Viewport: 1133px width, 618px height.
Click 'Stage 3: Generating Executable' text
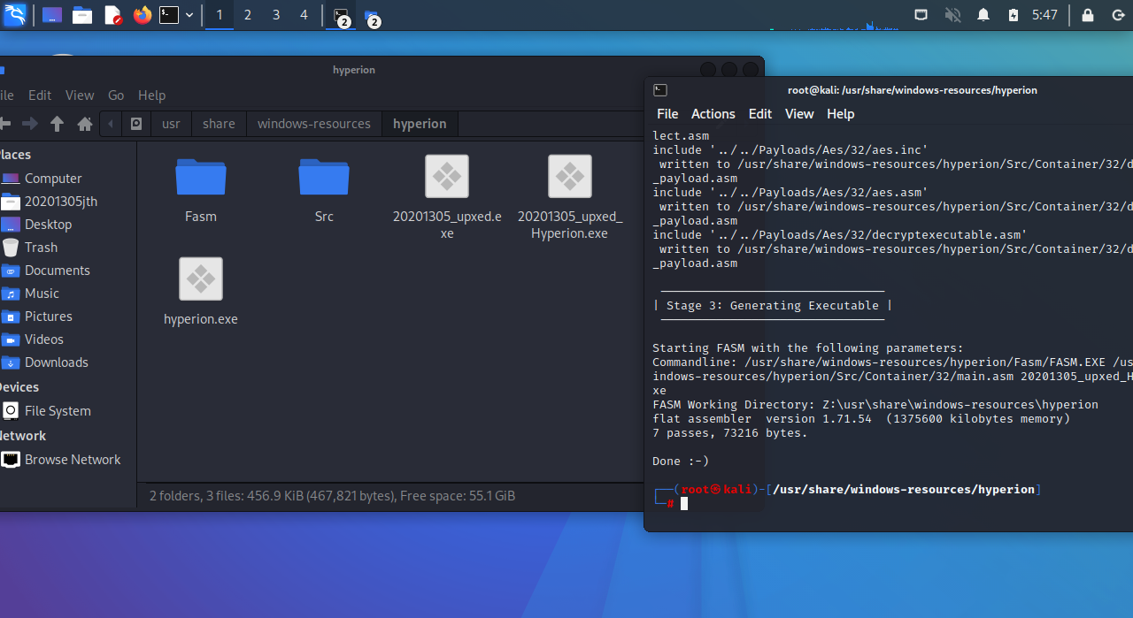[773, 306]
